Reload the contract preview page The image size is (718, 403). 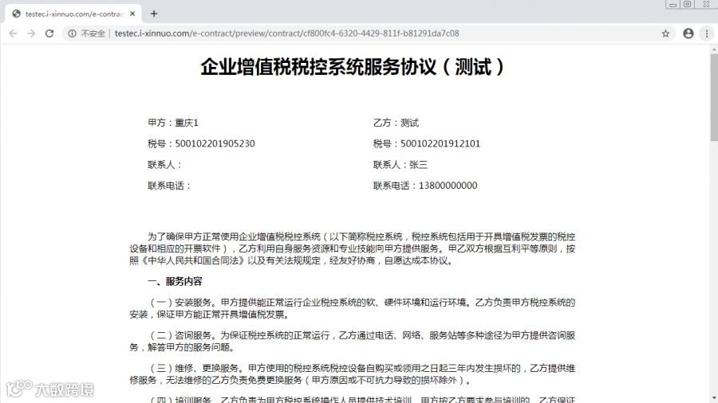pyautogui.click(x=49, y=33)
